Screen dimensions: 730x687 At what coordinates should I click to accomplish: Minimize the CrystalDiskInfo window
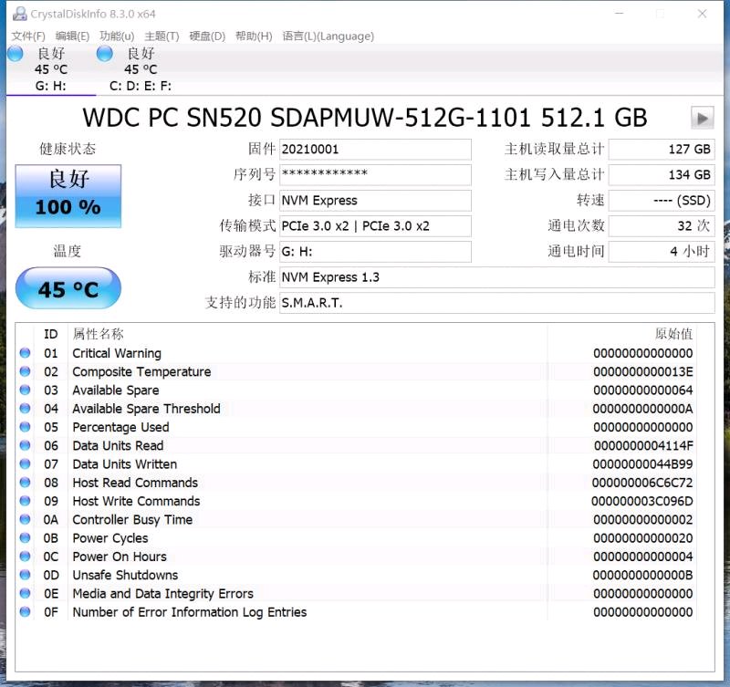tap(620, 14)
